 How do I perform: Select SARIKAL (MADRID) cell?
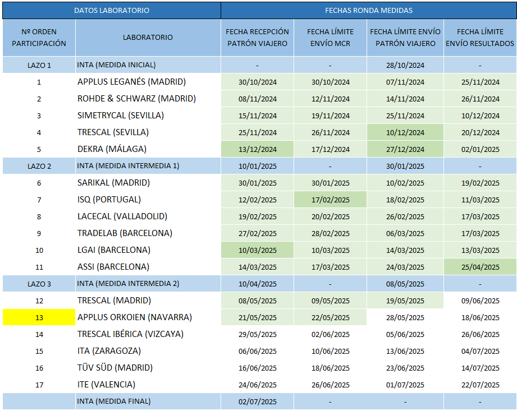[x=148, y=182]
